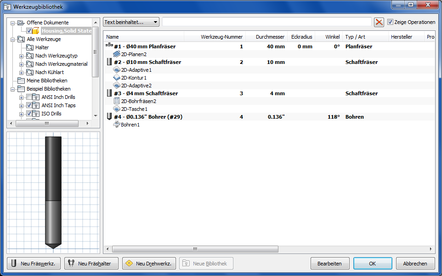Collapse the Offene Dokumente tree node
The height and width of the screenshot is (276, 442).
(13, 23)
